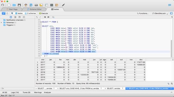The height and width of the screenshot is (97, 174).
Task: Click the editor toolbar icon with small arrow badge
Action: [x=53, y=17]
